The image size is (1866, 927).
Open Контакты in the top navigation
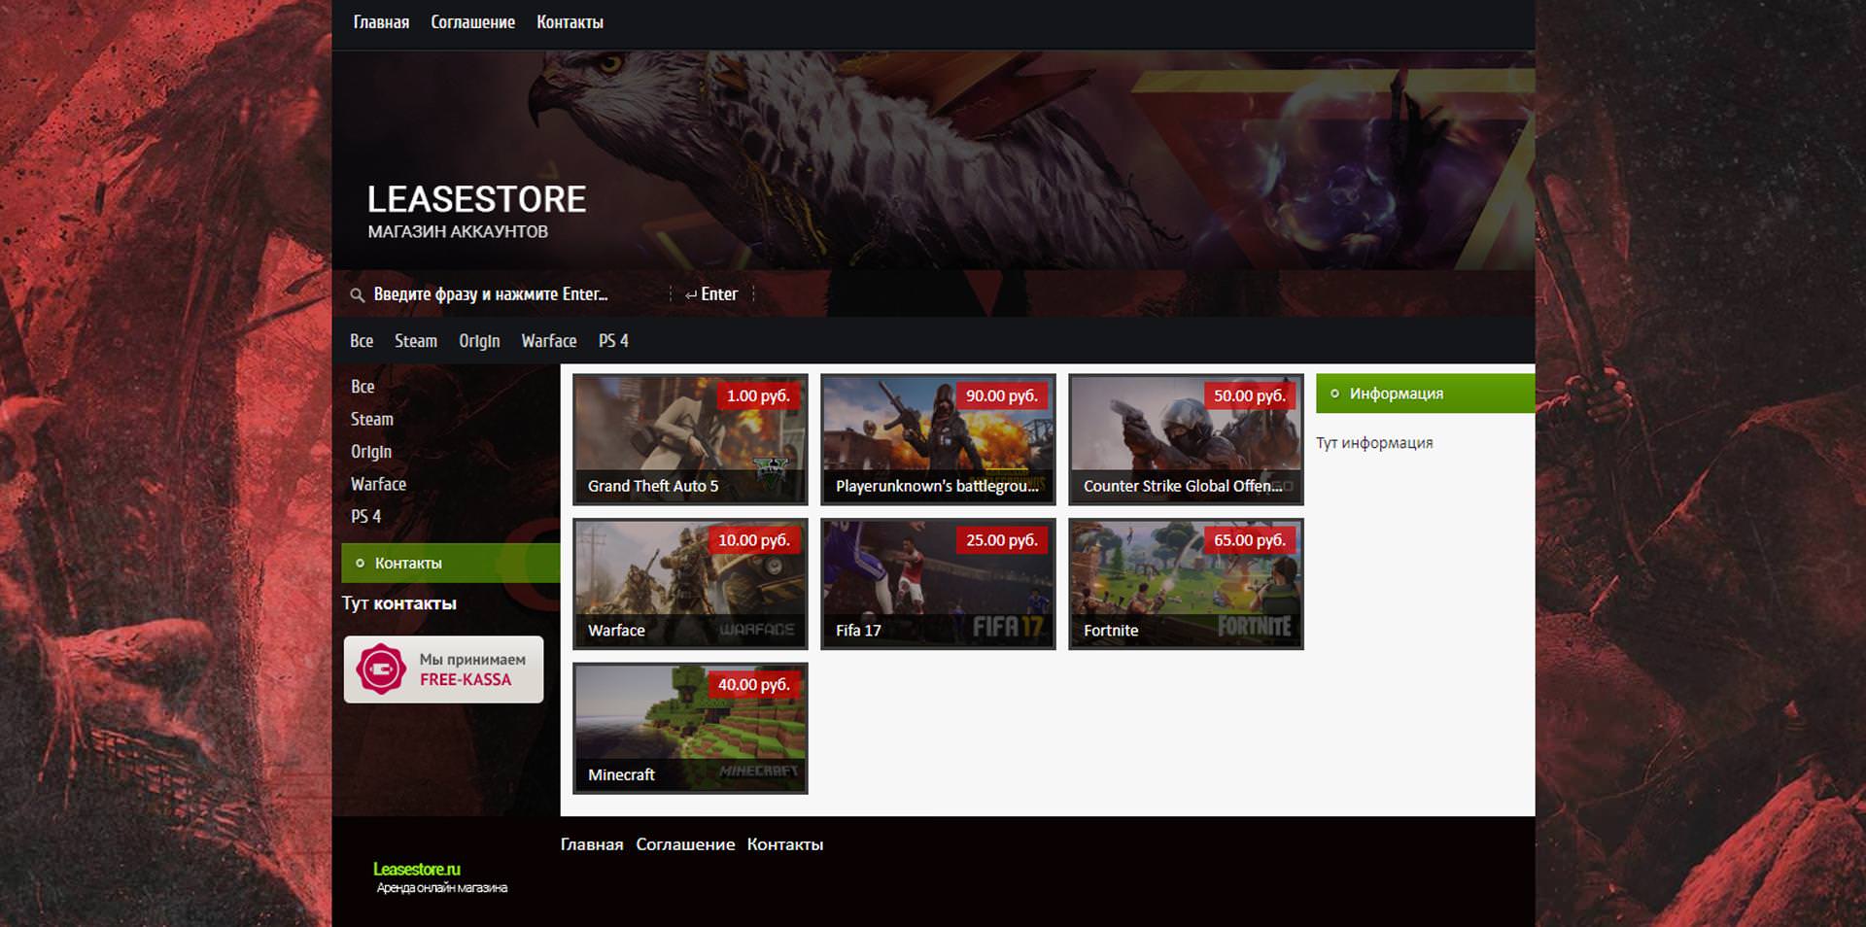click(x=570, y=22)
